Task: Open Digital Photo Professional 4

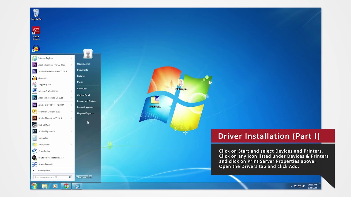Action: [52, 158]
